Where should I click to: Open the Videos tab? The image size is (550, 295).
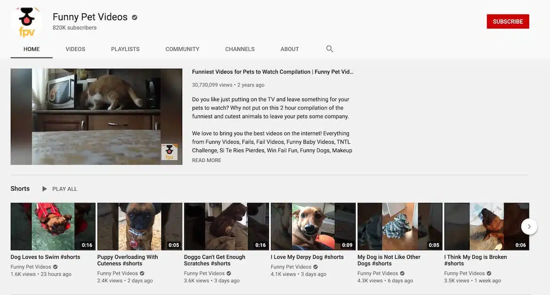coord(75,49)
